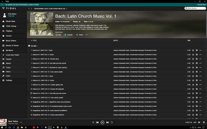Open Movies & Shows section
Screen dimensions: 207x129
[12, 45]
